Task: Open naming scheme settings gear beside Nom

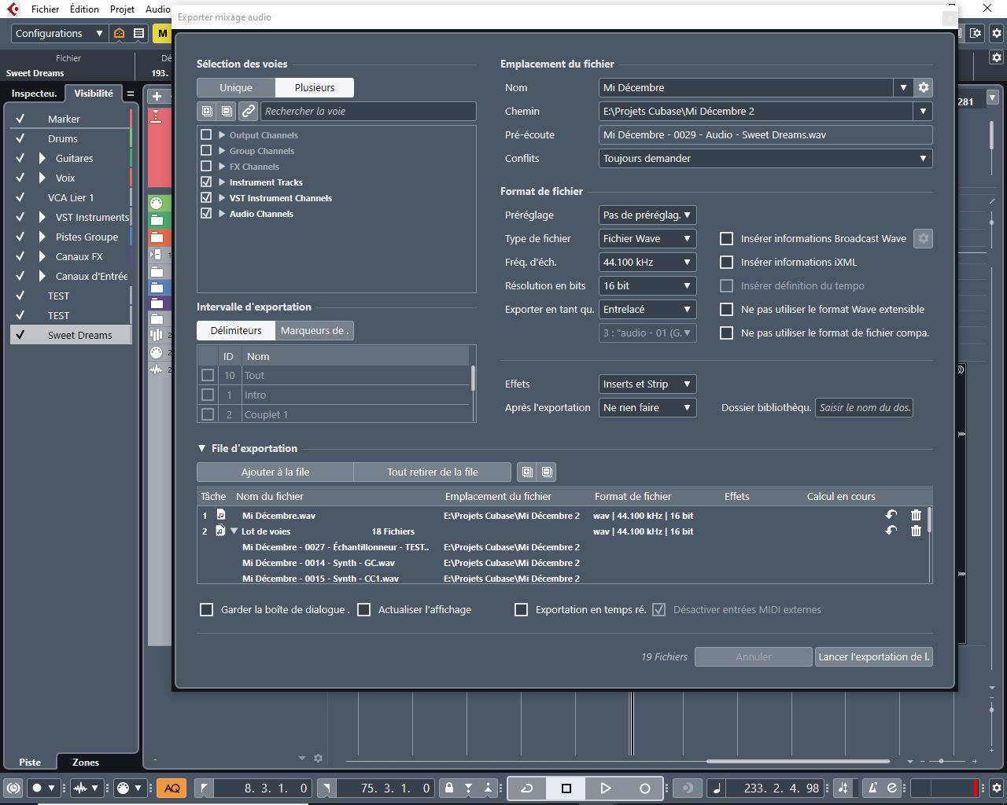Action: point(924,87)
